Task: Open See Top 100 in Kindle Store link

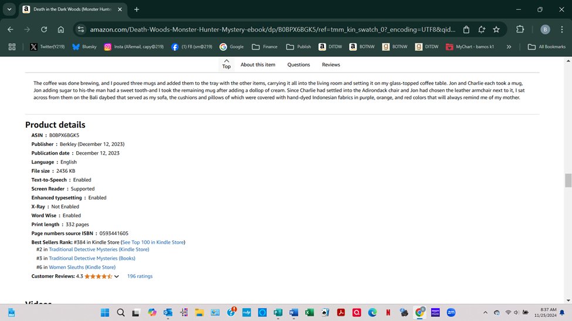Action: point(153,243)
